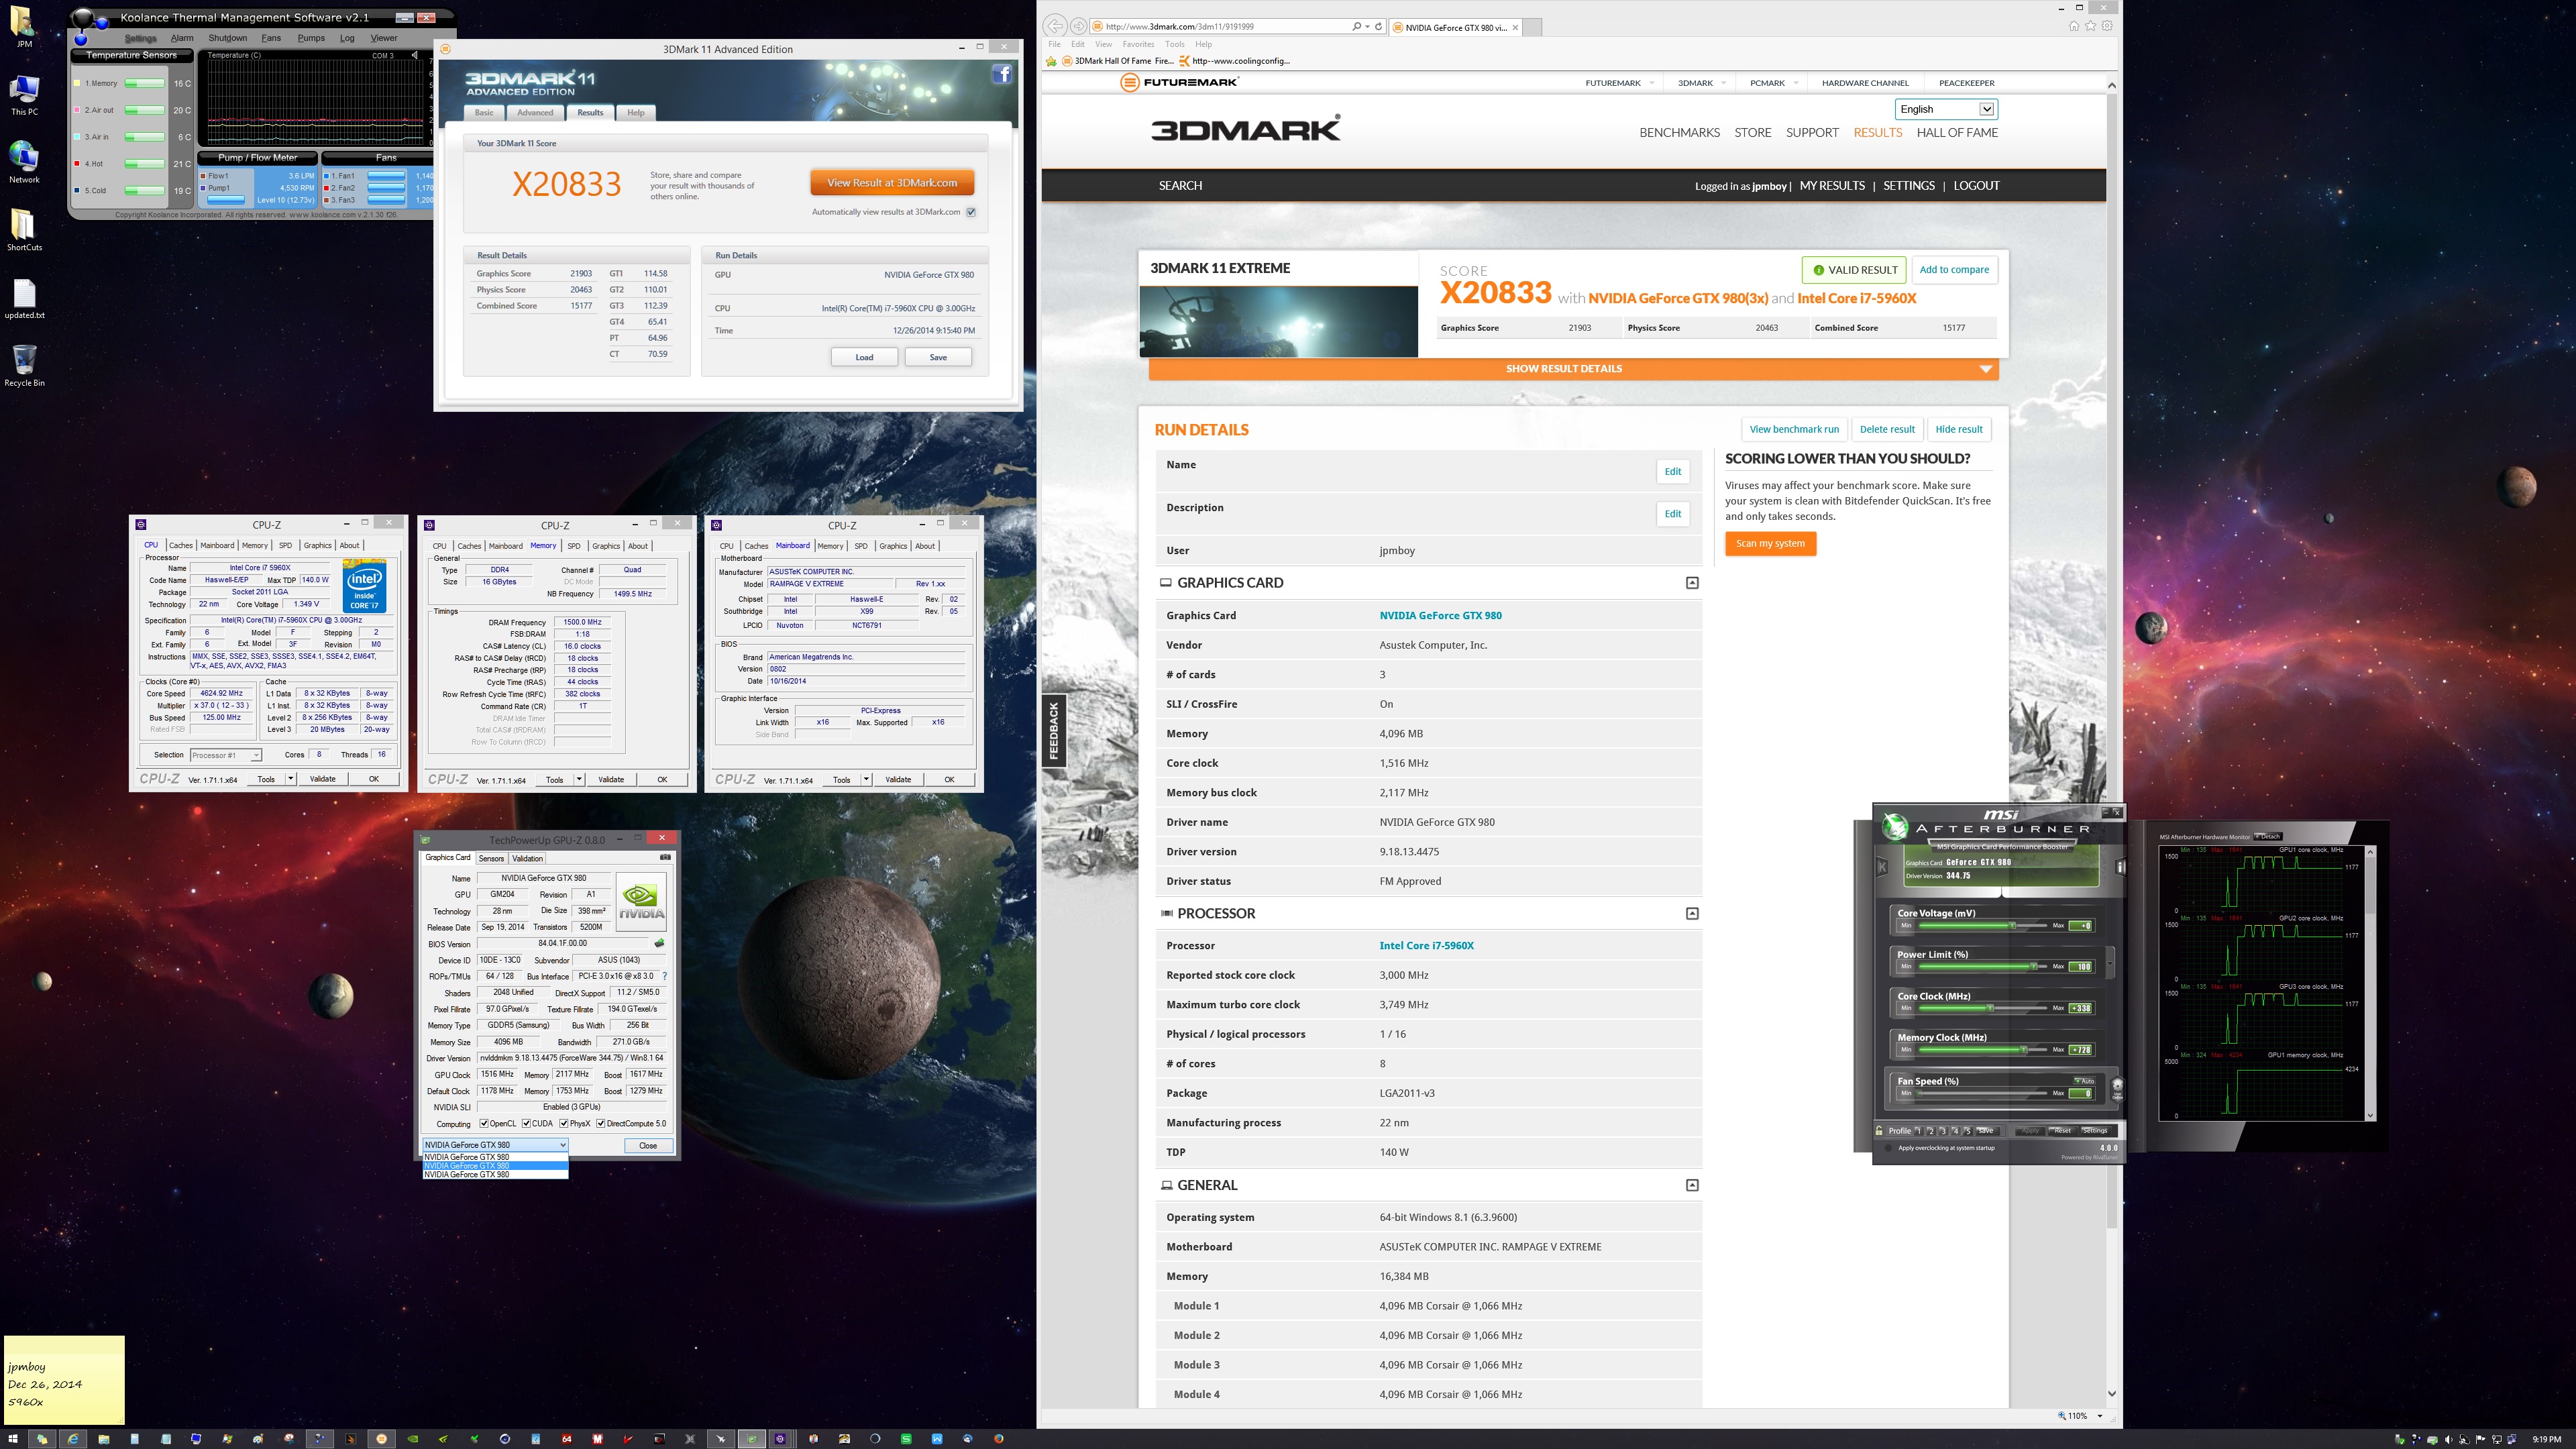Click Afterburner Kombustor K button
Screen dimensions: 2576x1449
click(x=1881, y=866)
